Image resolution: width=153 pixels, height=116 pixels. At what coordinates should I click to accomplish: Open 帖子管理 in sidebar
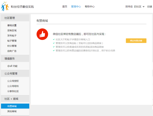(x=12, y=41)
